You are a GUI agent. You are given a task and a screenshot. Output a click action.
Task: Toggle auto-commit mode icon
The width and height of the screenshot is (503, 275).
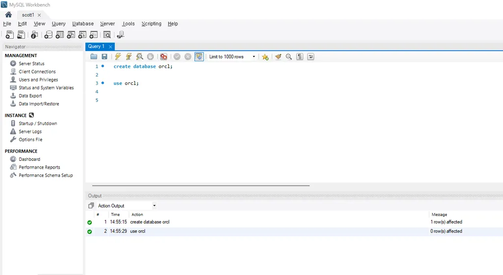199,57
